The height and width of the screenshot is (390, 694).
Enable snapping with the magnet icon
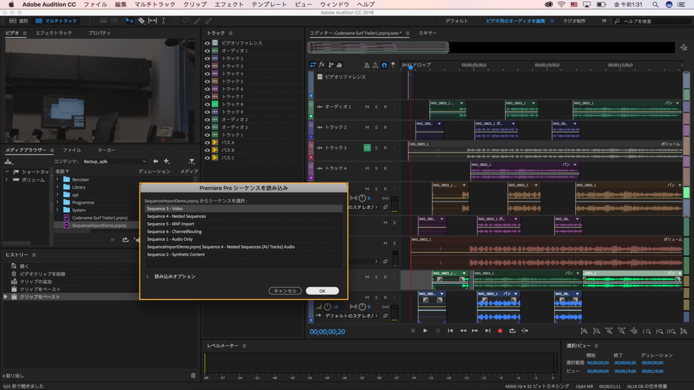pyautogui.click(x=384, y=65)
